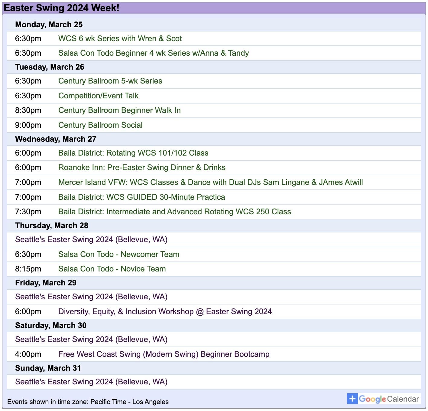Open Roanoke Inn Pre-Easter Swing Dinner & Drinks
This screenshot has height=411, width=428.
(142, 167)
